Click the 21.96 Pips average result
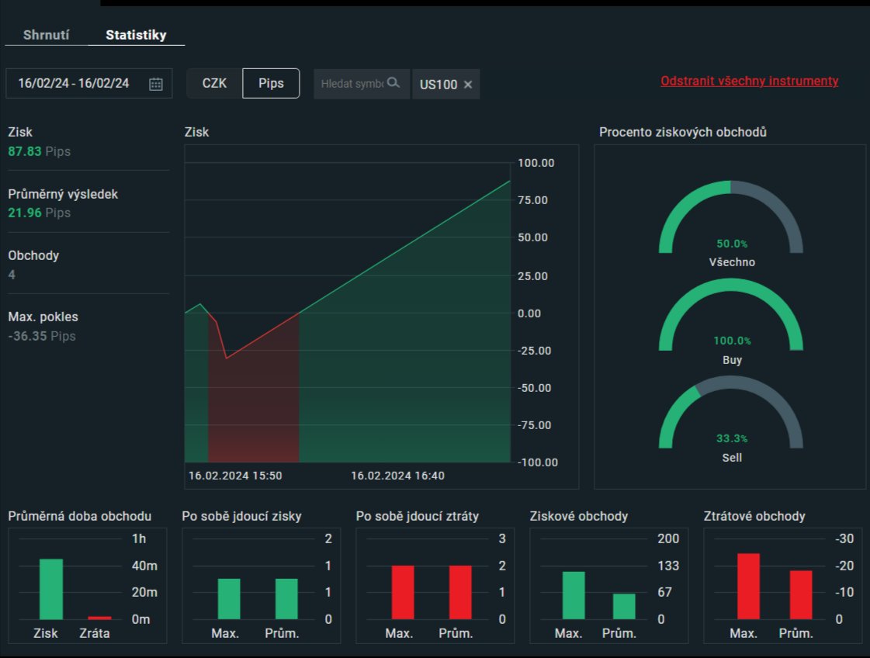Screen dimensions: 870x658 pyautogui.click(x=40, y=213)
